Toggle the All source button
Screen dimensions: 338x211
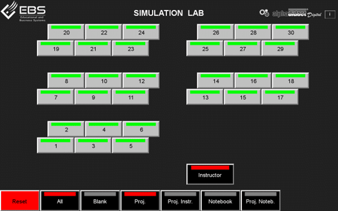60,200
